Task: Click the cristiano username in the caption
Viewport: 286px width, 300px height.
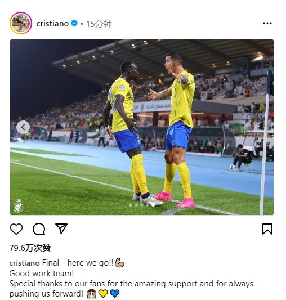Action: tap(25, 263)
